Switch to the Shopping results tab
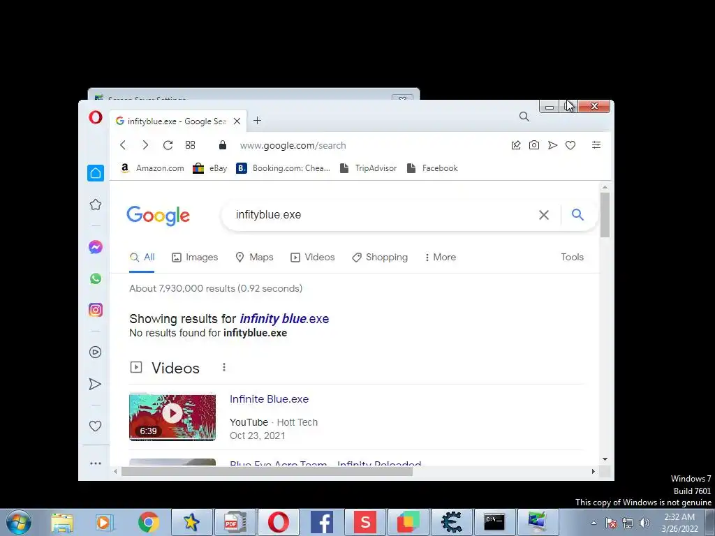 pos(380,257)
